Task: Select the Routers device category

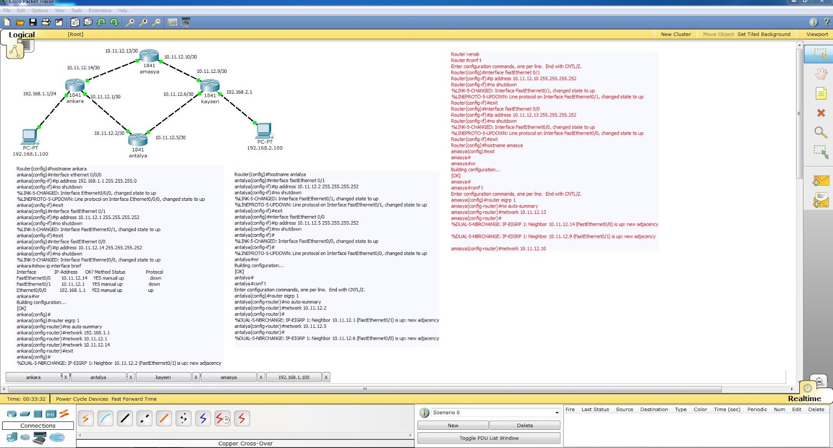Action: coord(11,414)
